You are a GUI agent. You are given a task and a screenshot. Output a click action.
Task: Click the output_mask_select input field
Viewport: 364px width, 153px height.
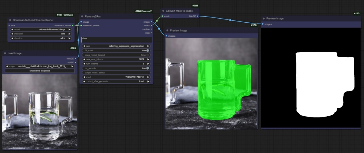tap(116, 72)
